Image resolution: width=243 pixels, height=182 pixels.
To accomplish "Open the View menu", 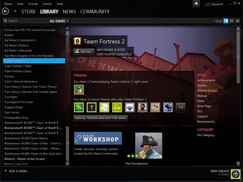I will coord(20,4).
